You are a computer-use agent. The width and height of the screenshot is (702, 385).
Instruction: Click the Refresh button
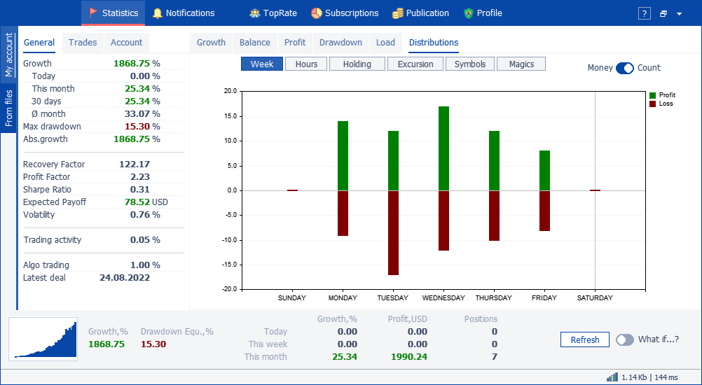[x=585, y=339]
